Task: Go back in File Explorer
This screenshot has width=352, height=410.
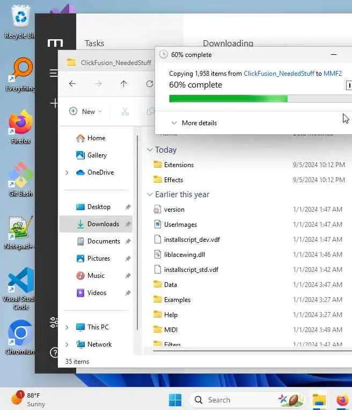Action: point(72,84)
